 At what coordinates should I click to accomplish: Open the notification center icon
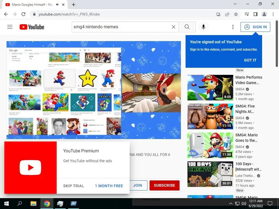pyautogui.click(x=270, y=204)
